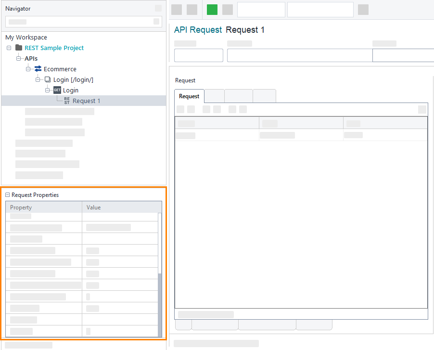434x350 pixels.
Task: Collapse the GET Login node
Action: pos(47,90)
